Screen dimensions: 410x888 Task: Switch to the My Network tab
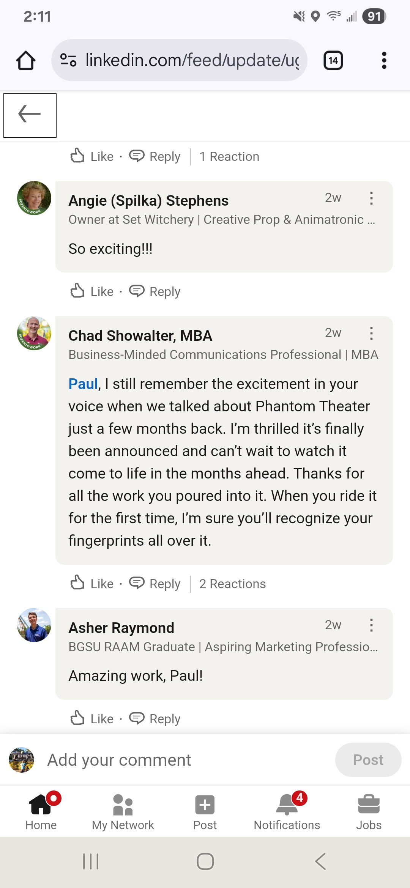pyautogui.click(x=123, y=812)
